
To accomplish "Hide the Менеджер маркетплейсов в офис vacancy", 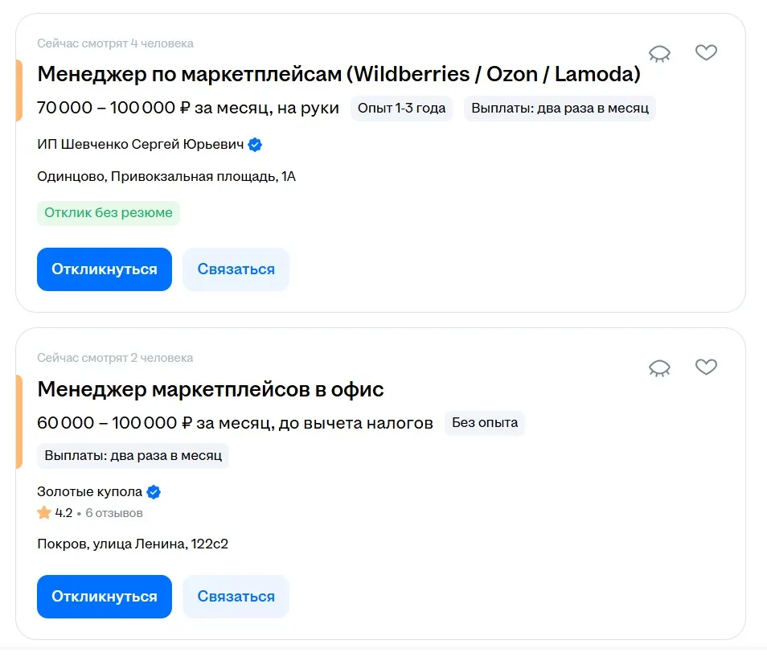I will [x=659, y=368].
